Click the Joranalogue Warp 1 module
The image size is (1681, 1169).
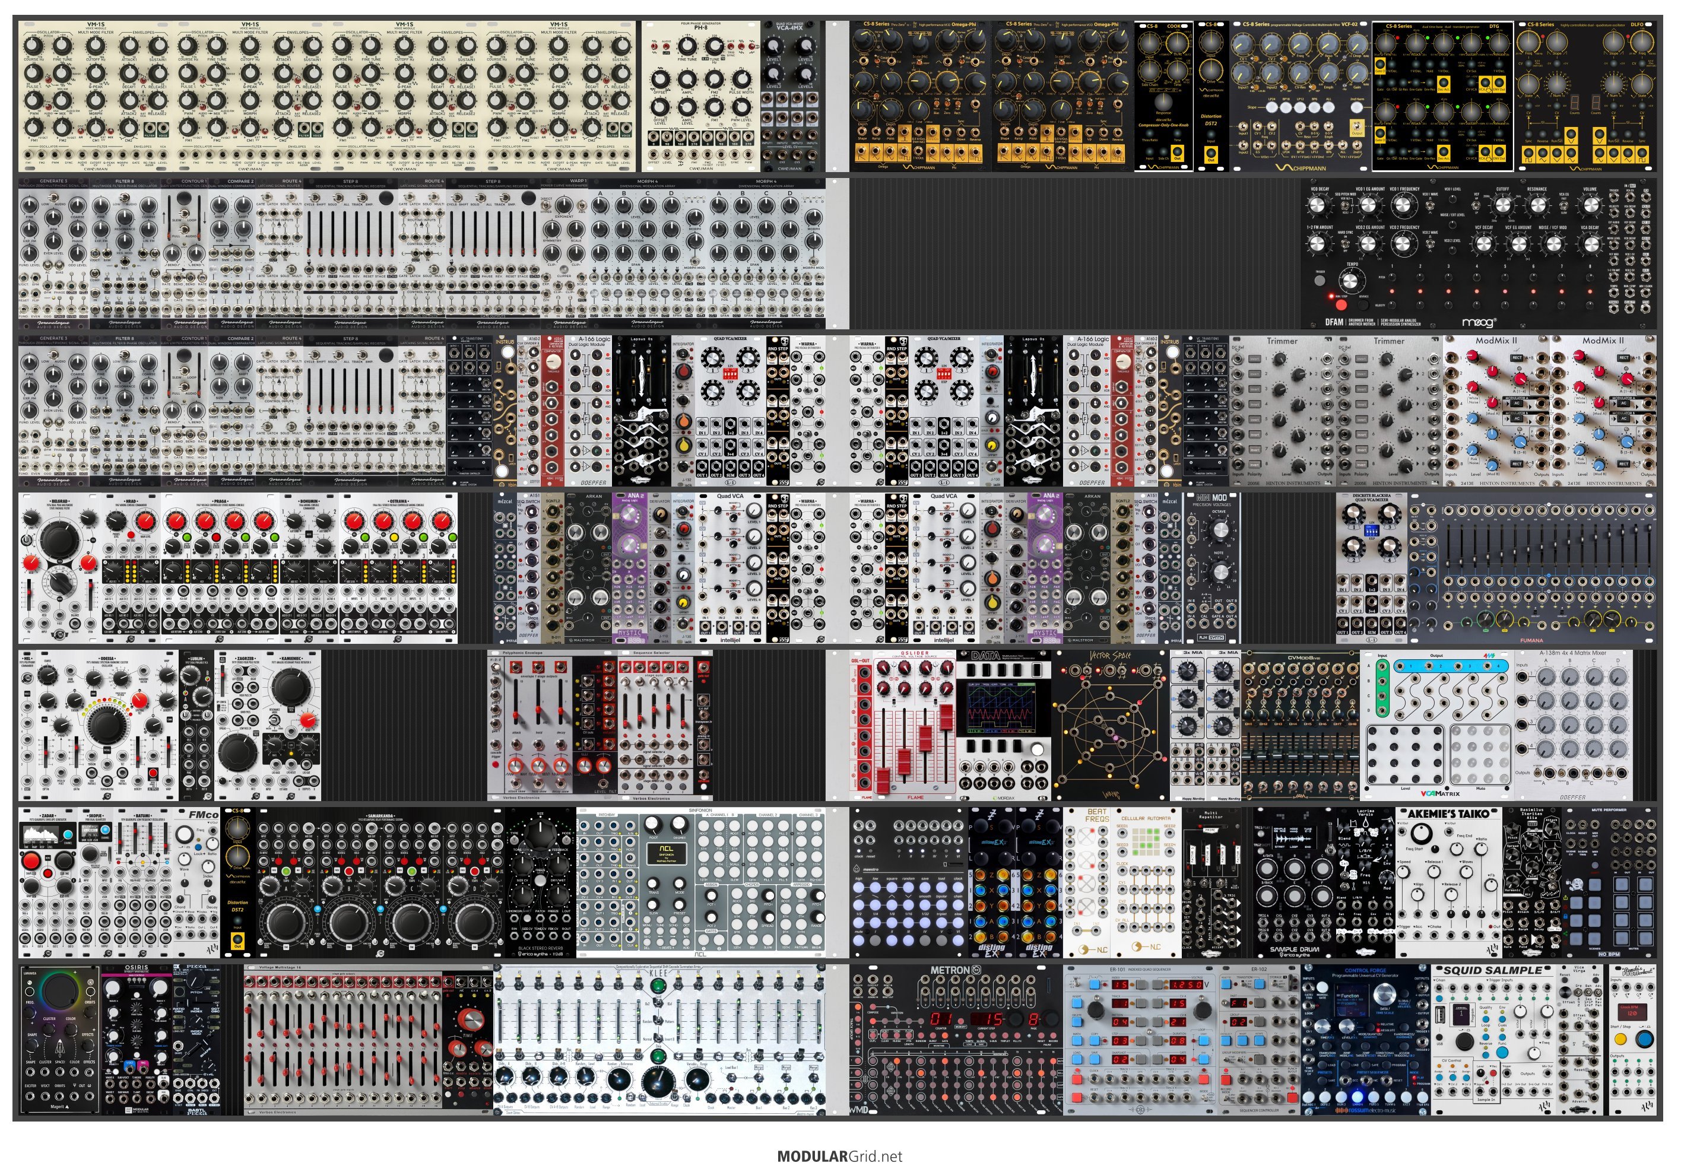tap(566, 253)
